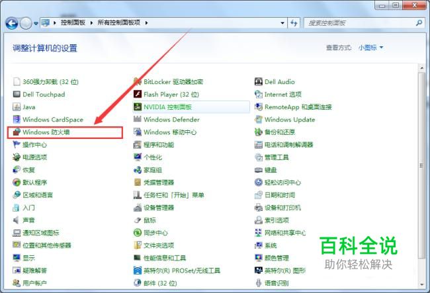Open the 电话和调制解调器 item
Image resolution: width=430 pixels, height=293 pixels.
point(289,145)
